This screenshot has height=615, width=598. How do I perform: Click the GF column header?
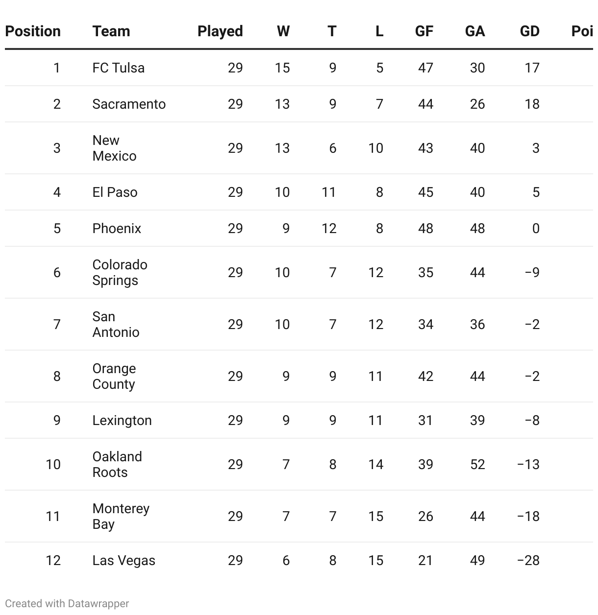424,31
